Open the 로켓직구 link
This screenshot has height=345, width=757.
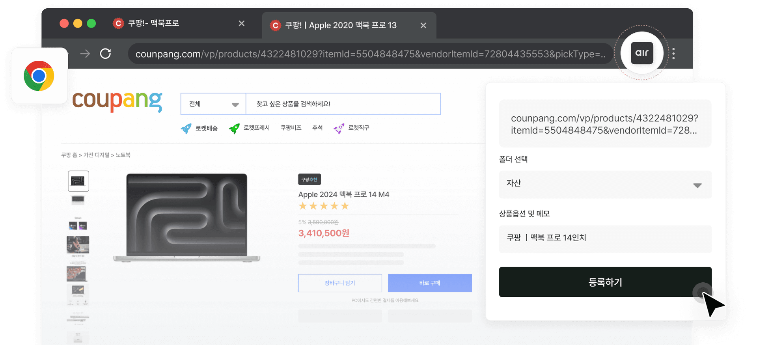(x=359, y=128)
